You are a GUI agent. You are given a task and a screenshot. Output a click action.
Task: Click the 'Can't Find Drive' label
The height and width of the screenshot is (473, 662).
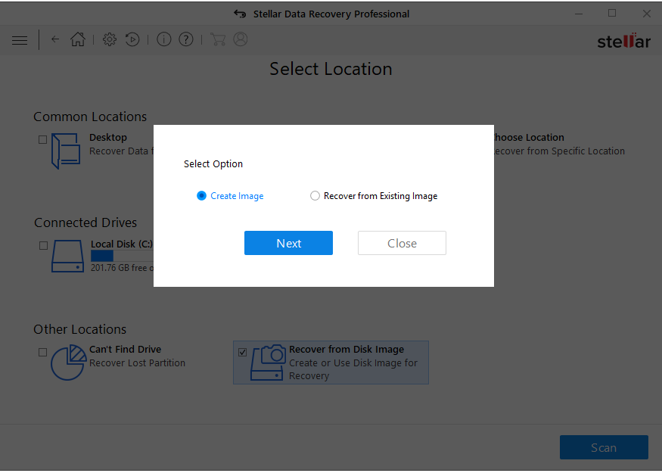pyautogui.click(x=125, y=349)
